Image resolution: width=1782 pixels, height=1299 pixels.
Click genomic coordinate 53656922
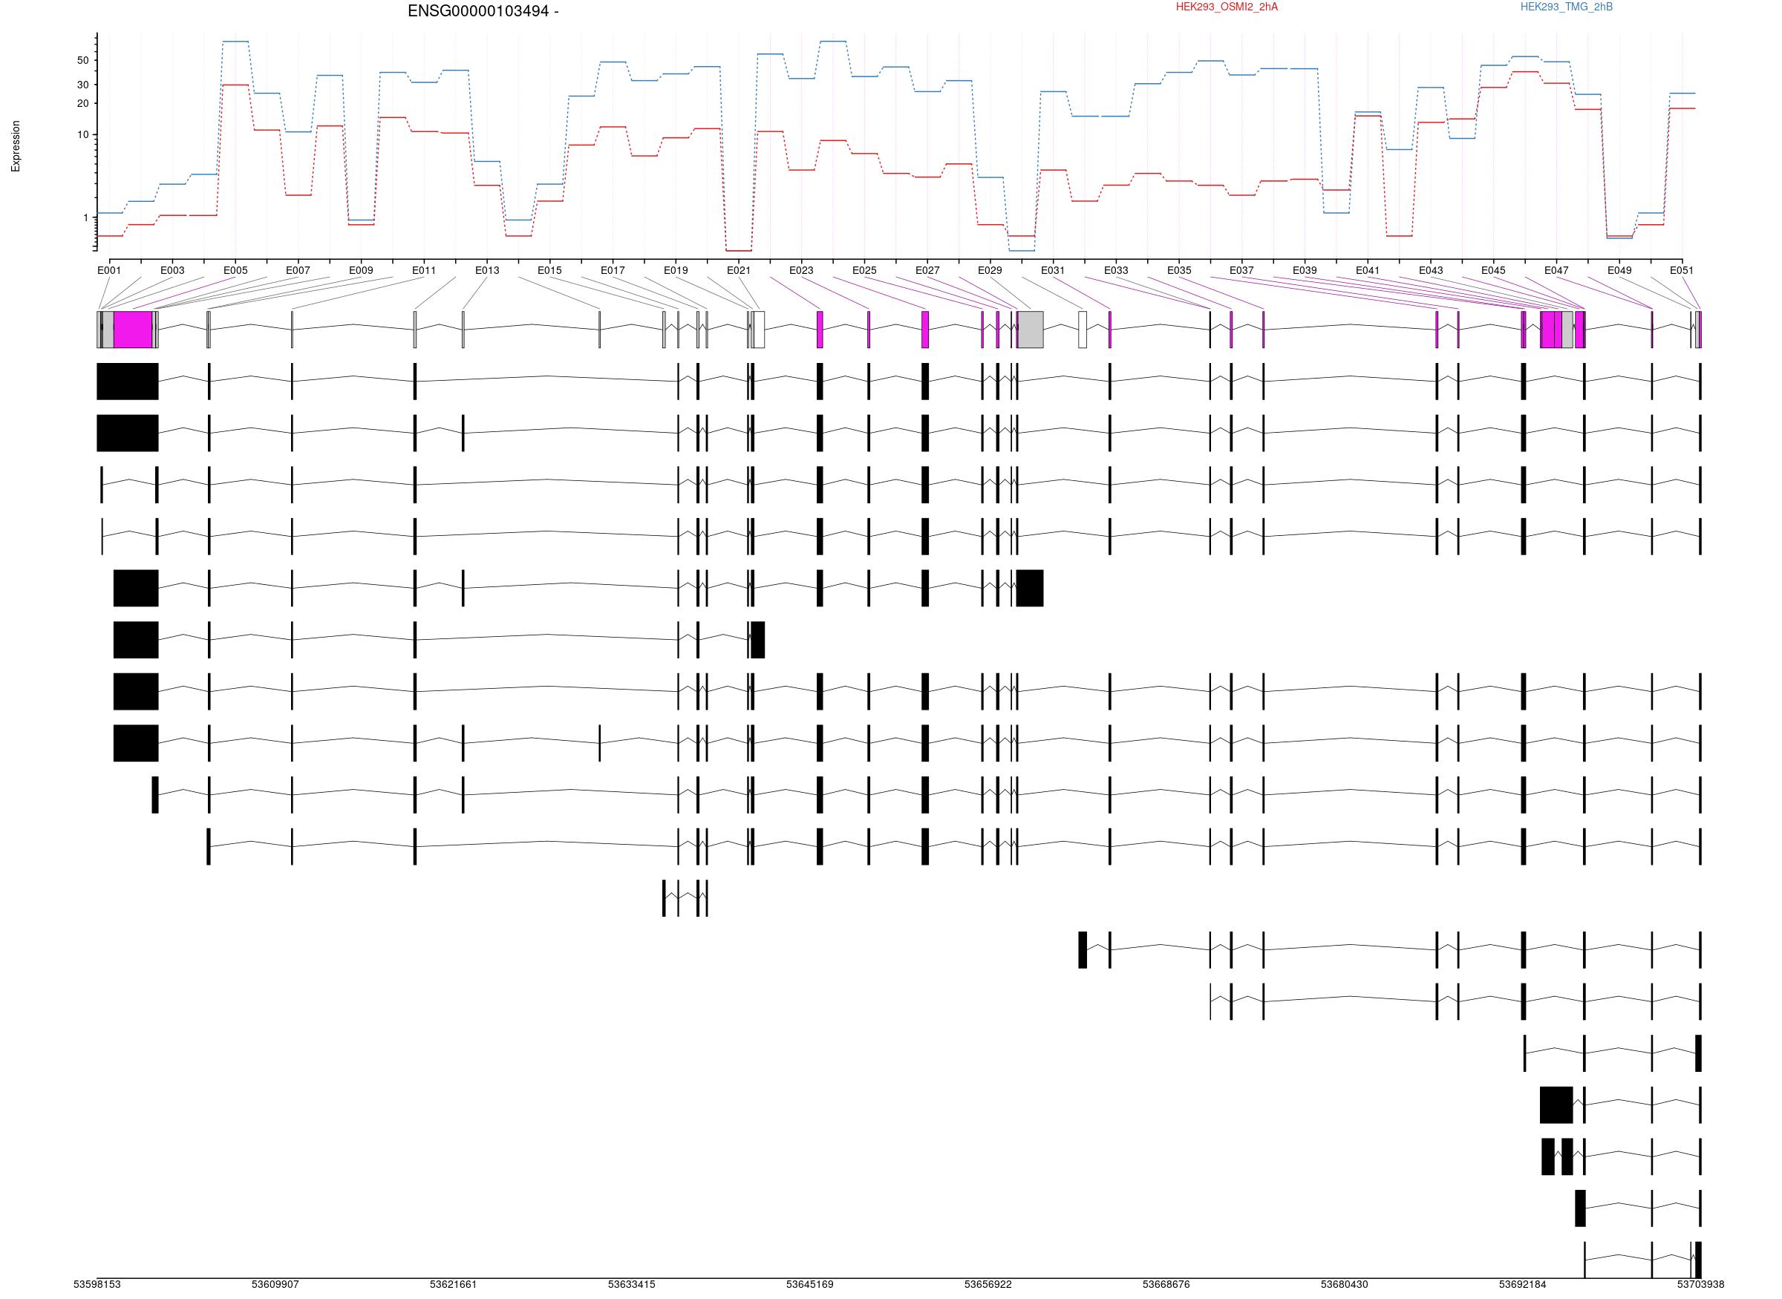[x=988, y=1285]
